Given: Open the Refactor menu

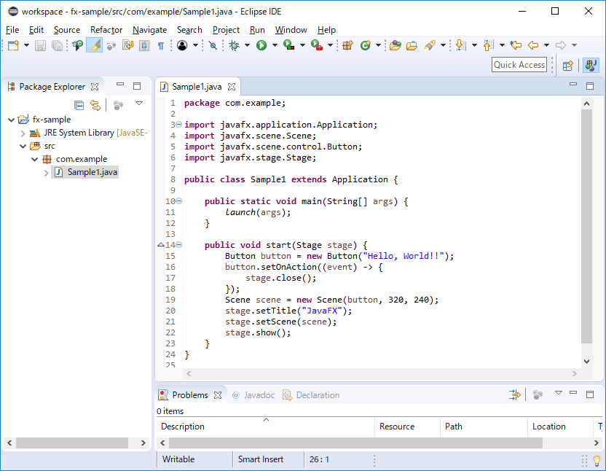Looking at the screenshot, I should pos(106,30).
